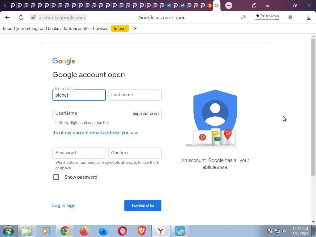This screenshot has width=316, height=237.
Task: Open a new tab with the plus button
Action: (x=229, y=6)
